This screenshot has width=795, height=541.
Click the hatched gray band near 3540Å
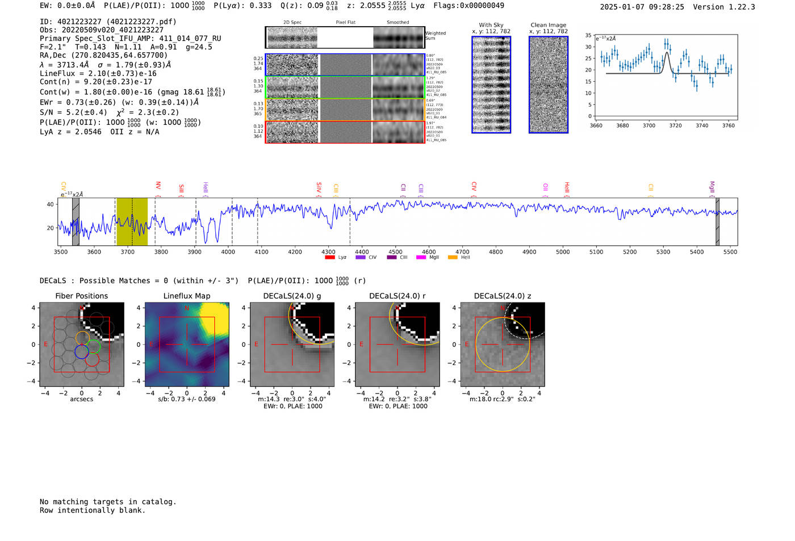click(x=76, y=221)
